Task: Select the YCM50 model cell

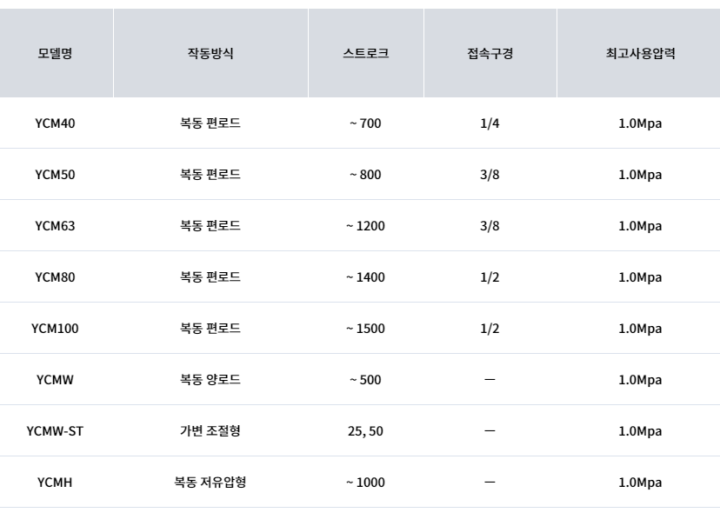Action: click(x=55, y=175)
